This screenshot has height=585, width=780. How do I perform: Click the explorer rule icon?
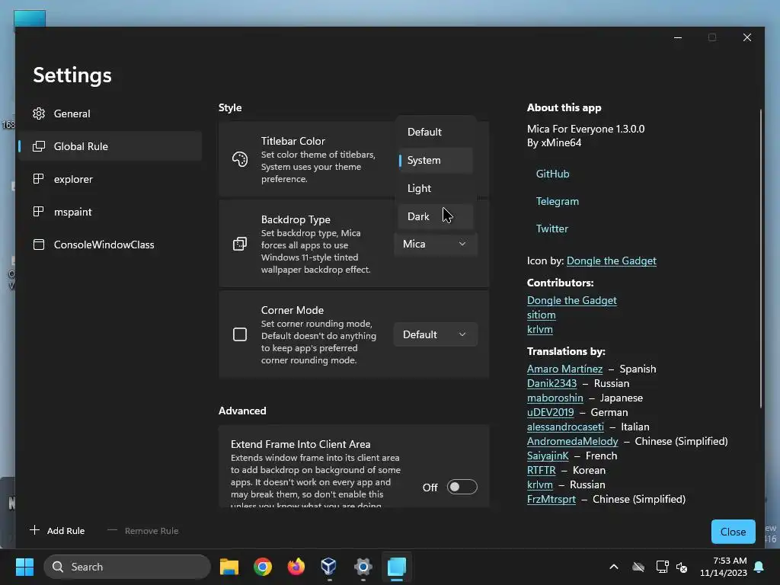click(x=39, y=179)
